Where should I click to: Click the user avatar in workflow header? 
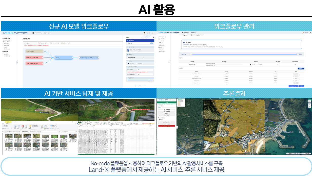(144, 33)
